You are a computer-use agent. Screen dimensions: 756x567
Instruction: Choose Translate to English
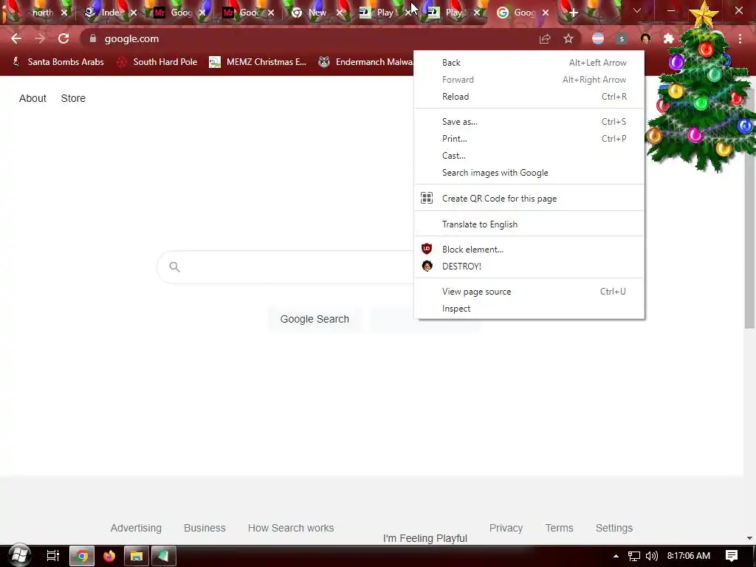[x=529, y=224]
